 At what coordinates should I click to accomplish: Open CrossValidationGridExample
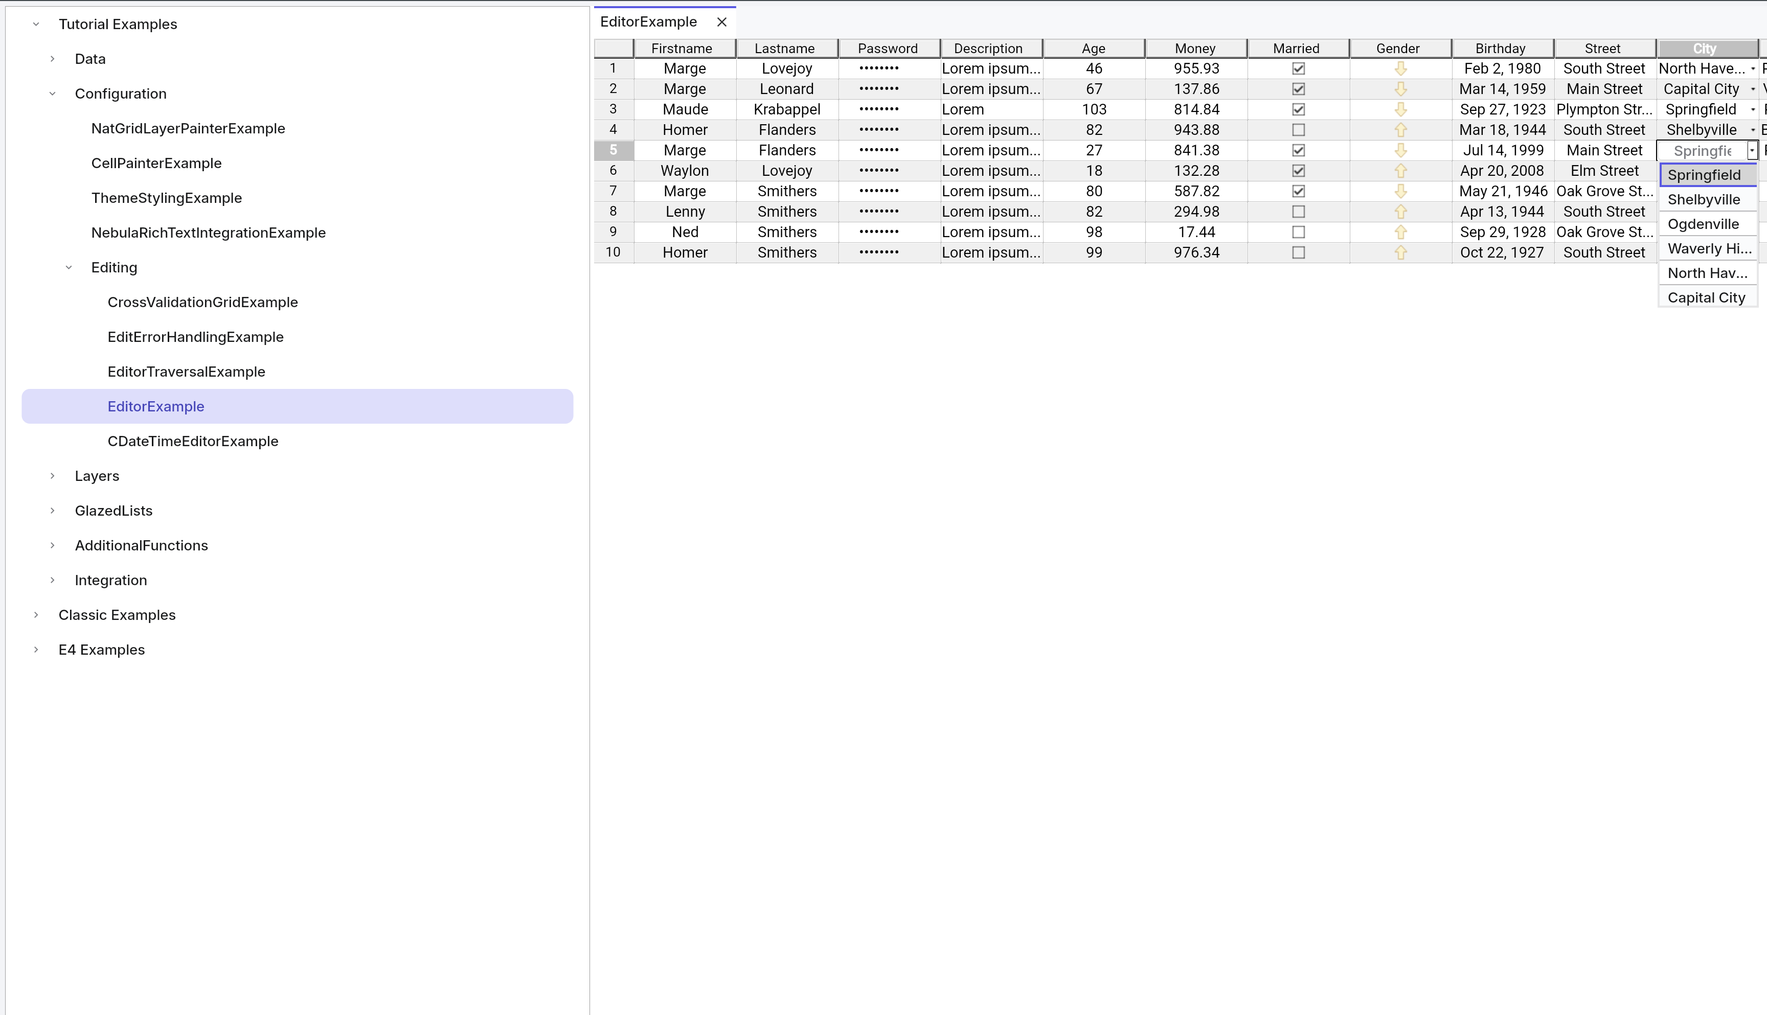click(203, 302)
